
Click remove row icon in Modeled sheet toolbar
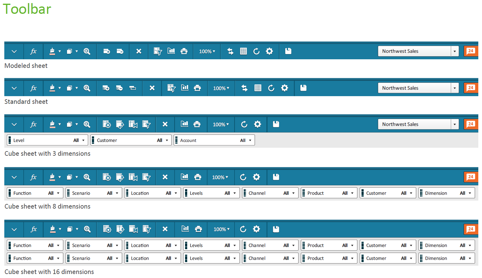(x=120, y=51)
